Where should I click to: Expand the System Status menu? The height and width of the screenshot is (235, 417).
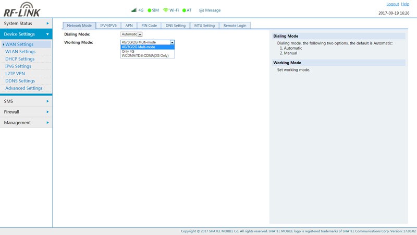(26, 23)
